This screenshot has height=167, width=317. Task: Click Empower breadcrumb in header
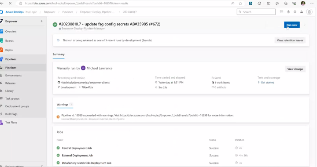coord(49,12)
